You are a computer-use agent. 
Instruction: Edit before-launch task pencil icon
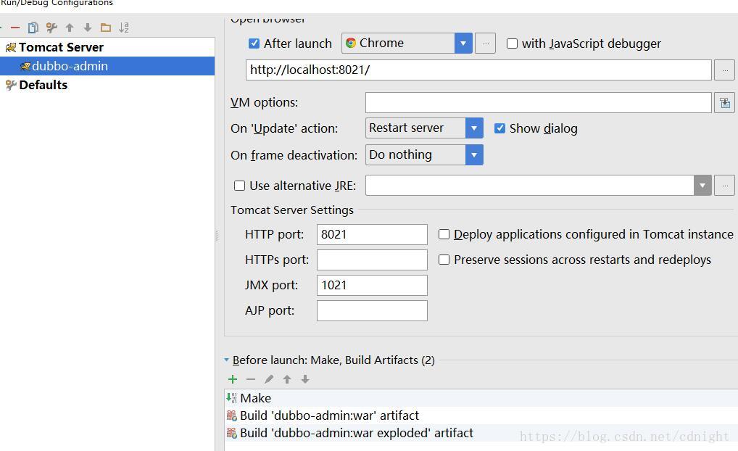[x=269, y=379]
